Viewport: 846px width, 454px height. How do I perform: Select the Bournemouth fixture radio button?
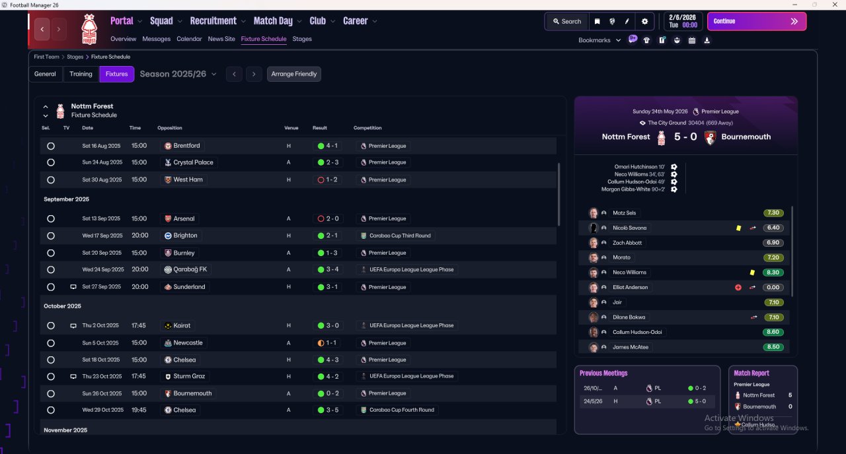tap(51, 393)
